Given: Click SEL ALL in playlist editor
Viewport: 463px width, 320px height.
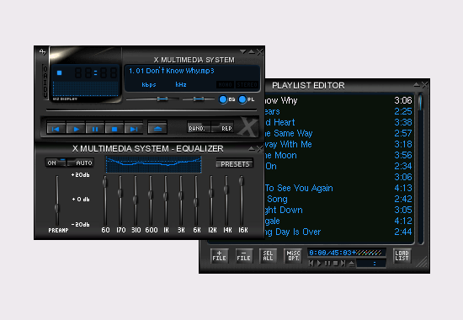Looking at the screenshot, I should click(268, 256).
